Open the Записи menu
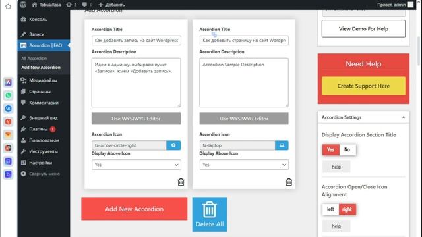 (37, 34)
